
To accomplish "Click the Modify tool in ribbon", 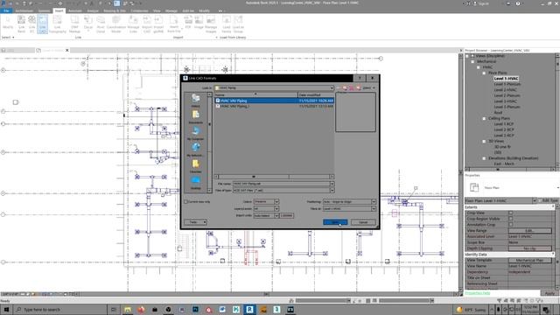I will [8, 22].
